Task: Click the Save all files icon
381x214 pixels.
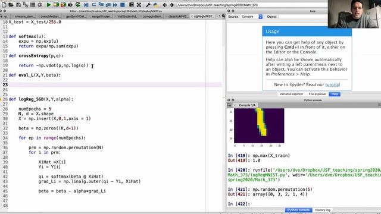Action: pos(26,5)
